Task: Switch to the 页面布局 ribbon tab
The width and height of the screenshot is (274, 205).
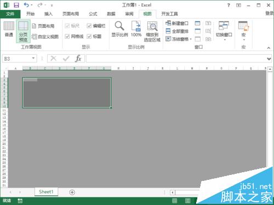Action: (x=71, y=14)
